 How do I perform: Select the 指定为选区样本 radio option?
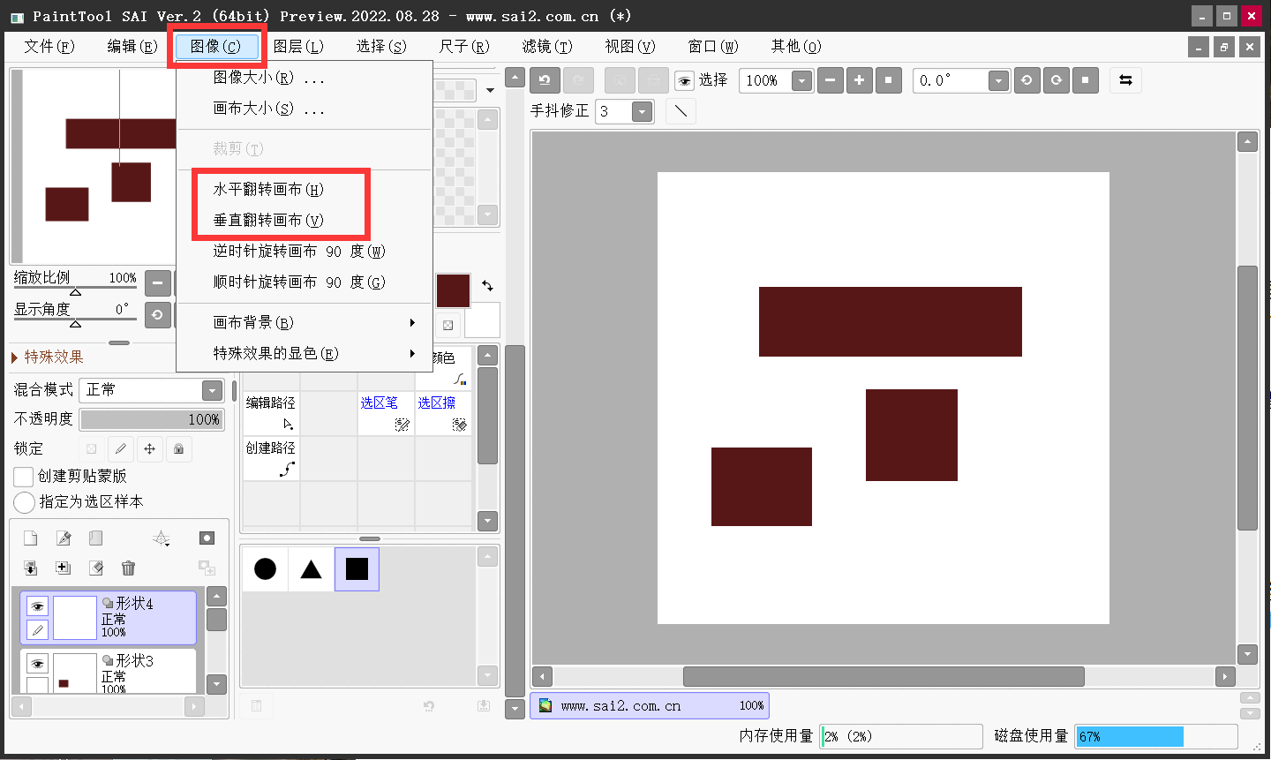(24, 502)
